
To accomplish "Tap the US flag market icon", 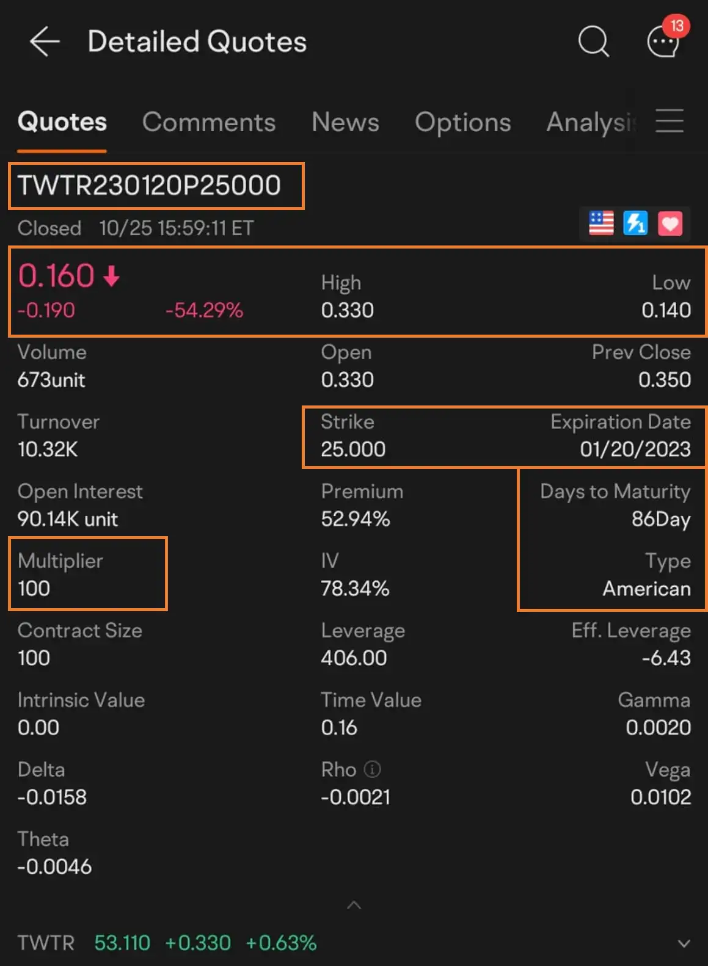I will 601,223.
